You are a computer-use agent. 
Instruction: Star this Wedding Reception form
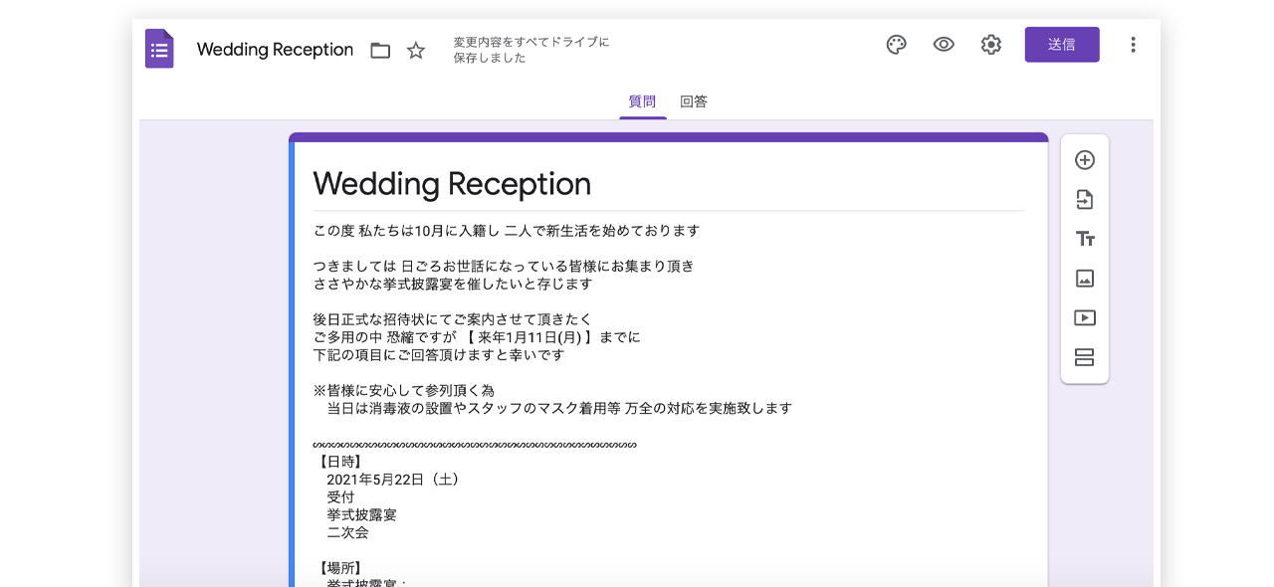[416, 51]
